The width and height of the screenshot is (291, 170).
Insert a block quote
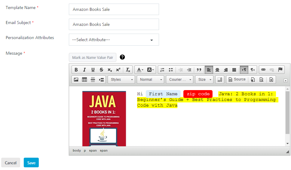(x=199, y=70)
